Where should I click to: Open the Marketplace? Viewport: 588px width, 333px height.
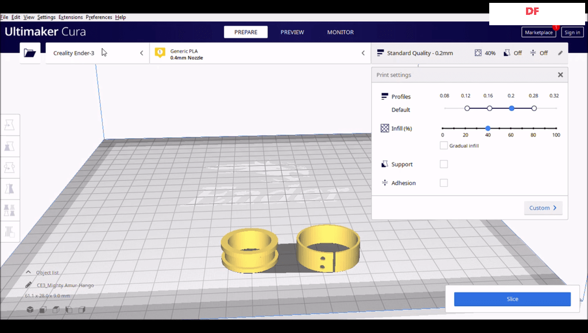(x=539, y=32)
